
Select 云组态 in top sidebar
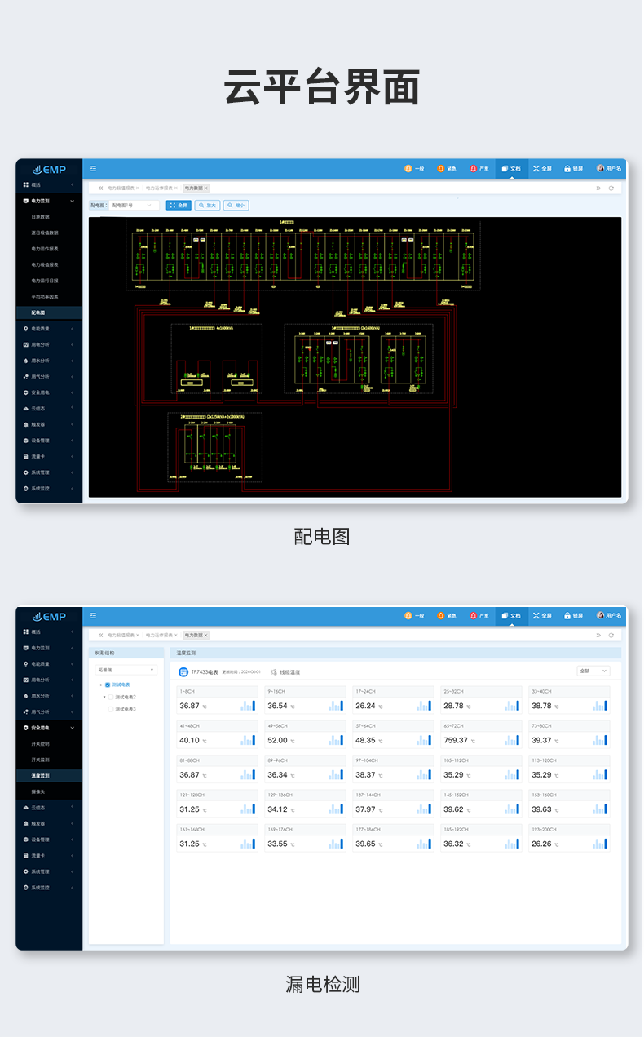point(49,408)
